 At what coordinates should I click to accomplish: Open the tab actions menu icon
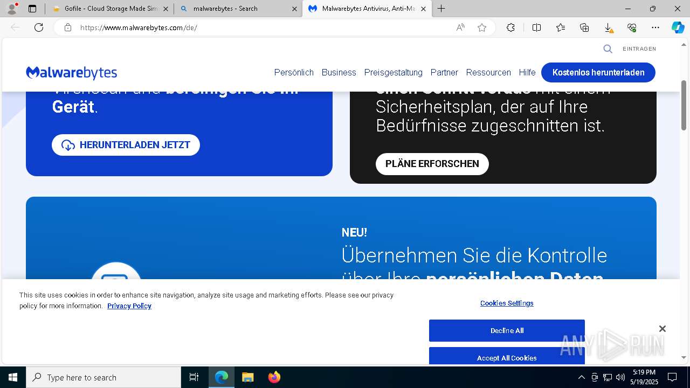[32, 9]
